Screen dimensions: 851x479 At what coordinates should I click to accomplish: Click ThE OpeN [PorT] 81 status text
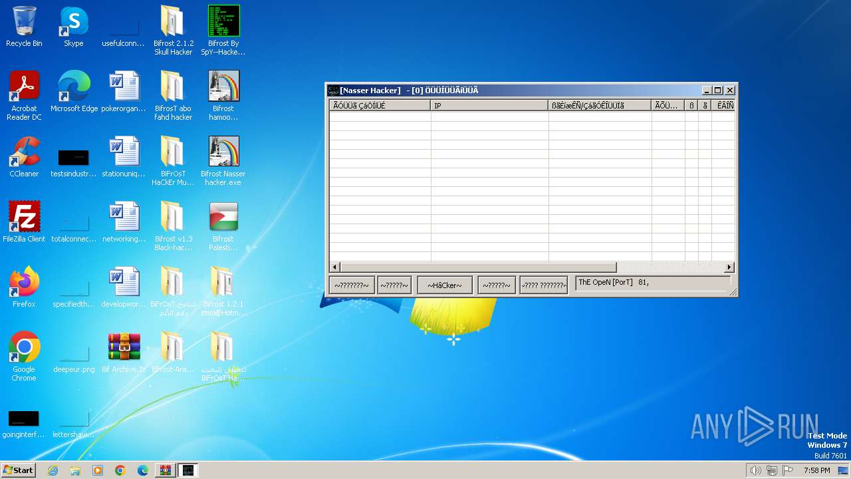click(613, 282)
